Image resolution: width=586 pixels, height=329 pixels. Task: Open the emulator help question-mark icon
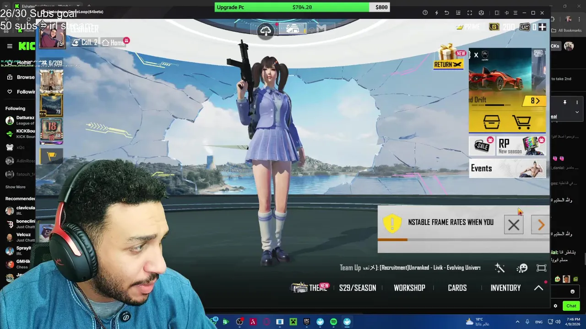(x=425, y=13)
